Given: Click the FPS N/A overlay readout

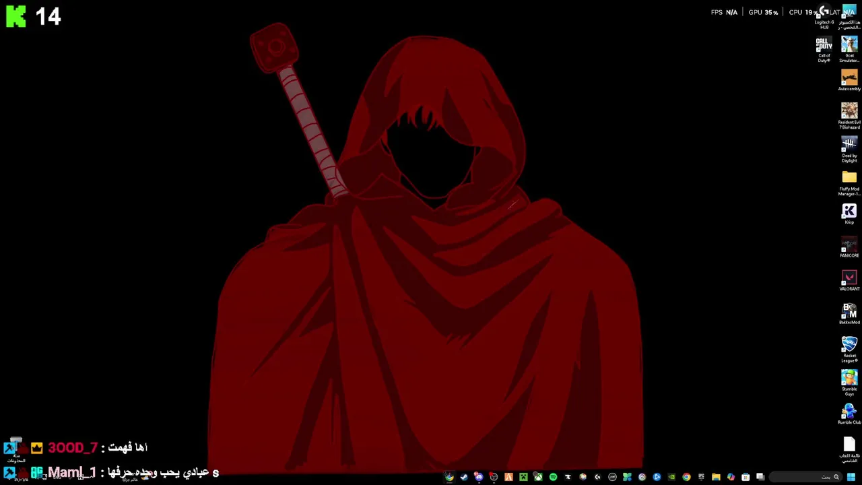Looking at the screenshot, I should (724, 12).
